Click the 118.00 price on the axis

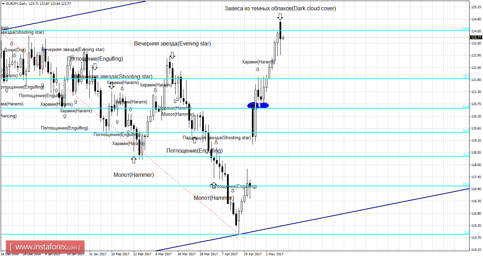(476, 165)
